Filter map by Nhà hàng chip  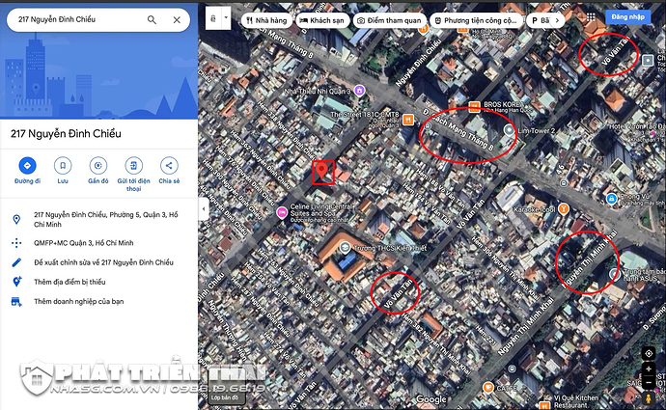pos(266,20)
